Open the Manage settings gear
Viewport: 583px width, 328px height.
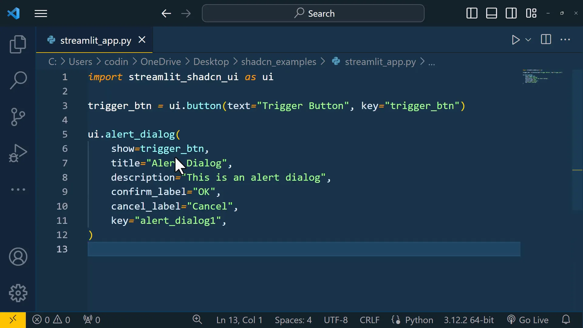click(x=18, y=293)
